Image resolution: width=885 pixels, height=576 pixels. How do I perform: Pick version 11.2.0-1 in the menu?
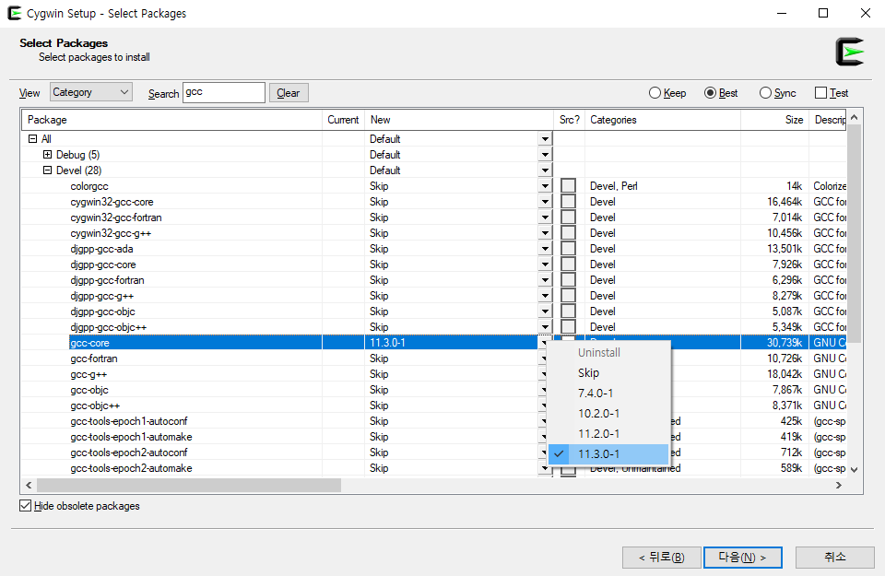[608, 434]
